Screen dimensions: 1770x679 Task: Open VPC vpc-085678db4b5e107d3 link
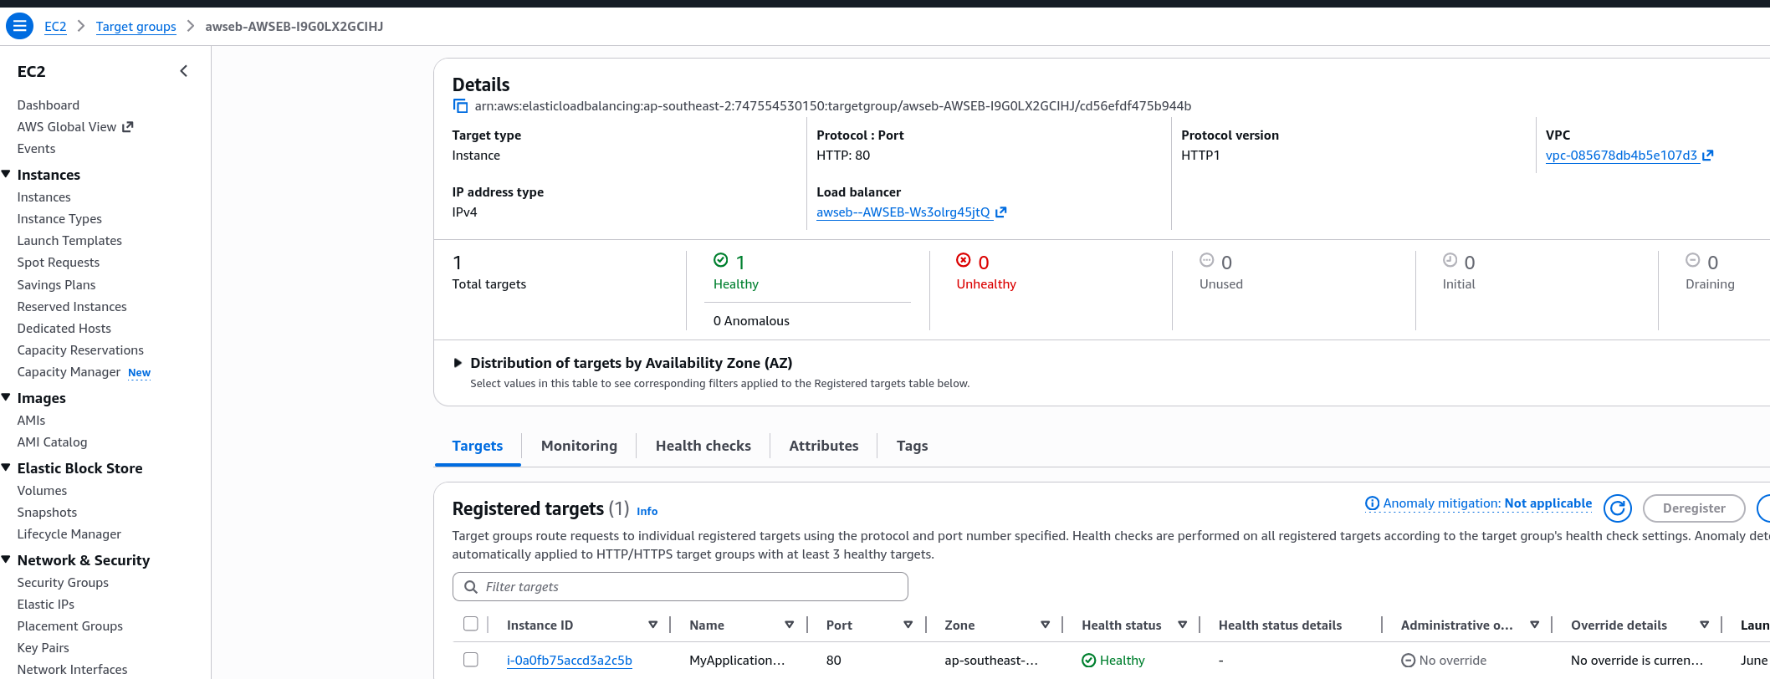point(1621,155)
